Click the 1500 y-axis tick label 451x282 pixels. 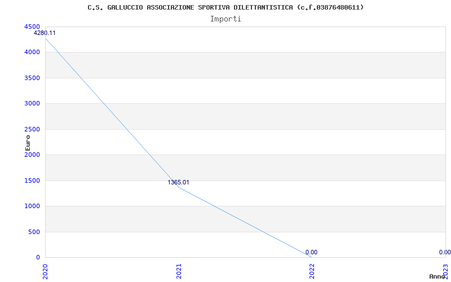32,180
